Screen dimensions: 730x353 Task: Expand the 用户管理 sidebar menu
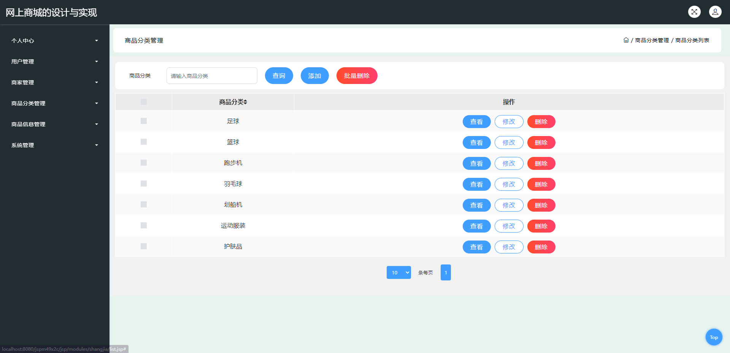[x=54, y=62]
